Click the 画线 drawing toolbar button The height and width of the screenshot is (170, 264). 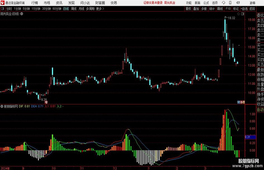[220, 9]
